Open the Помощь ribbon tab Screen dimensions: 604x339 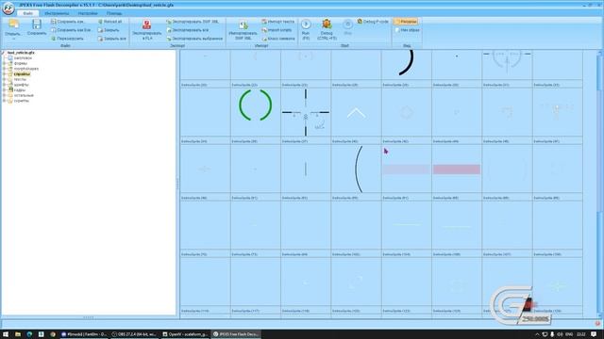click(114, 13)
